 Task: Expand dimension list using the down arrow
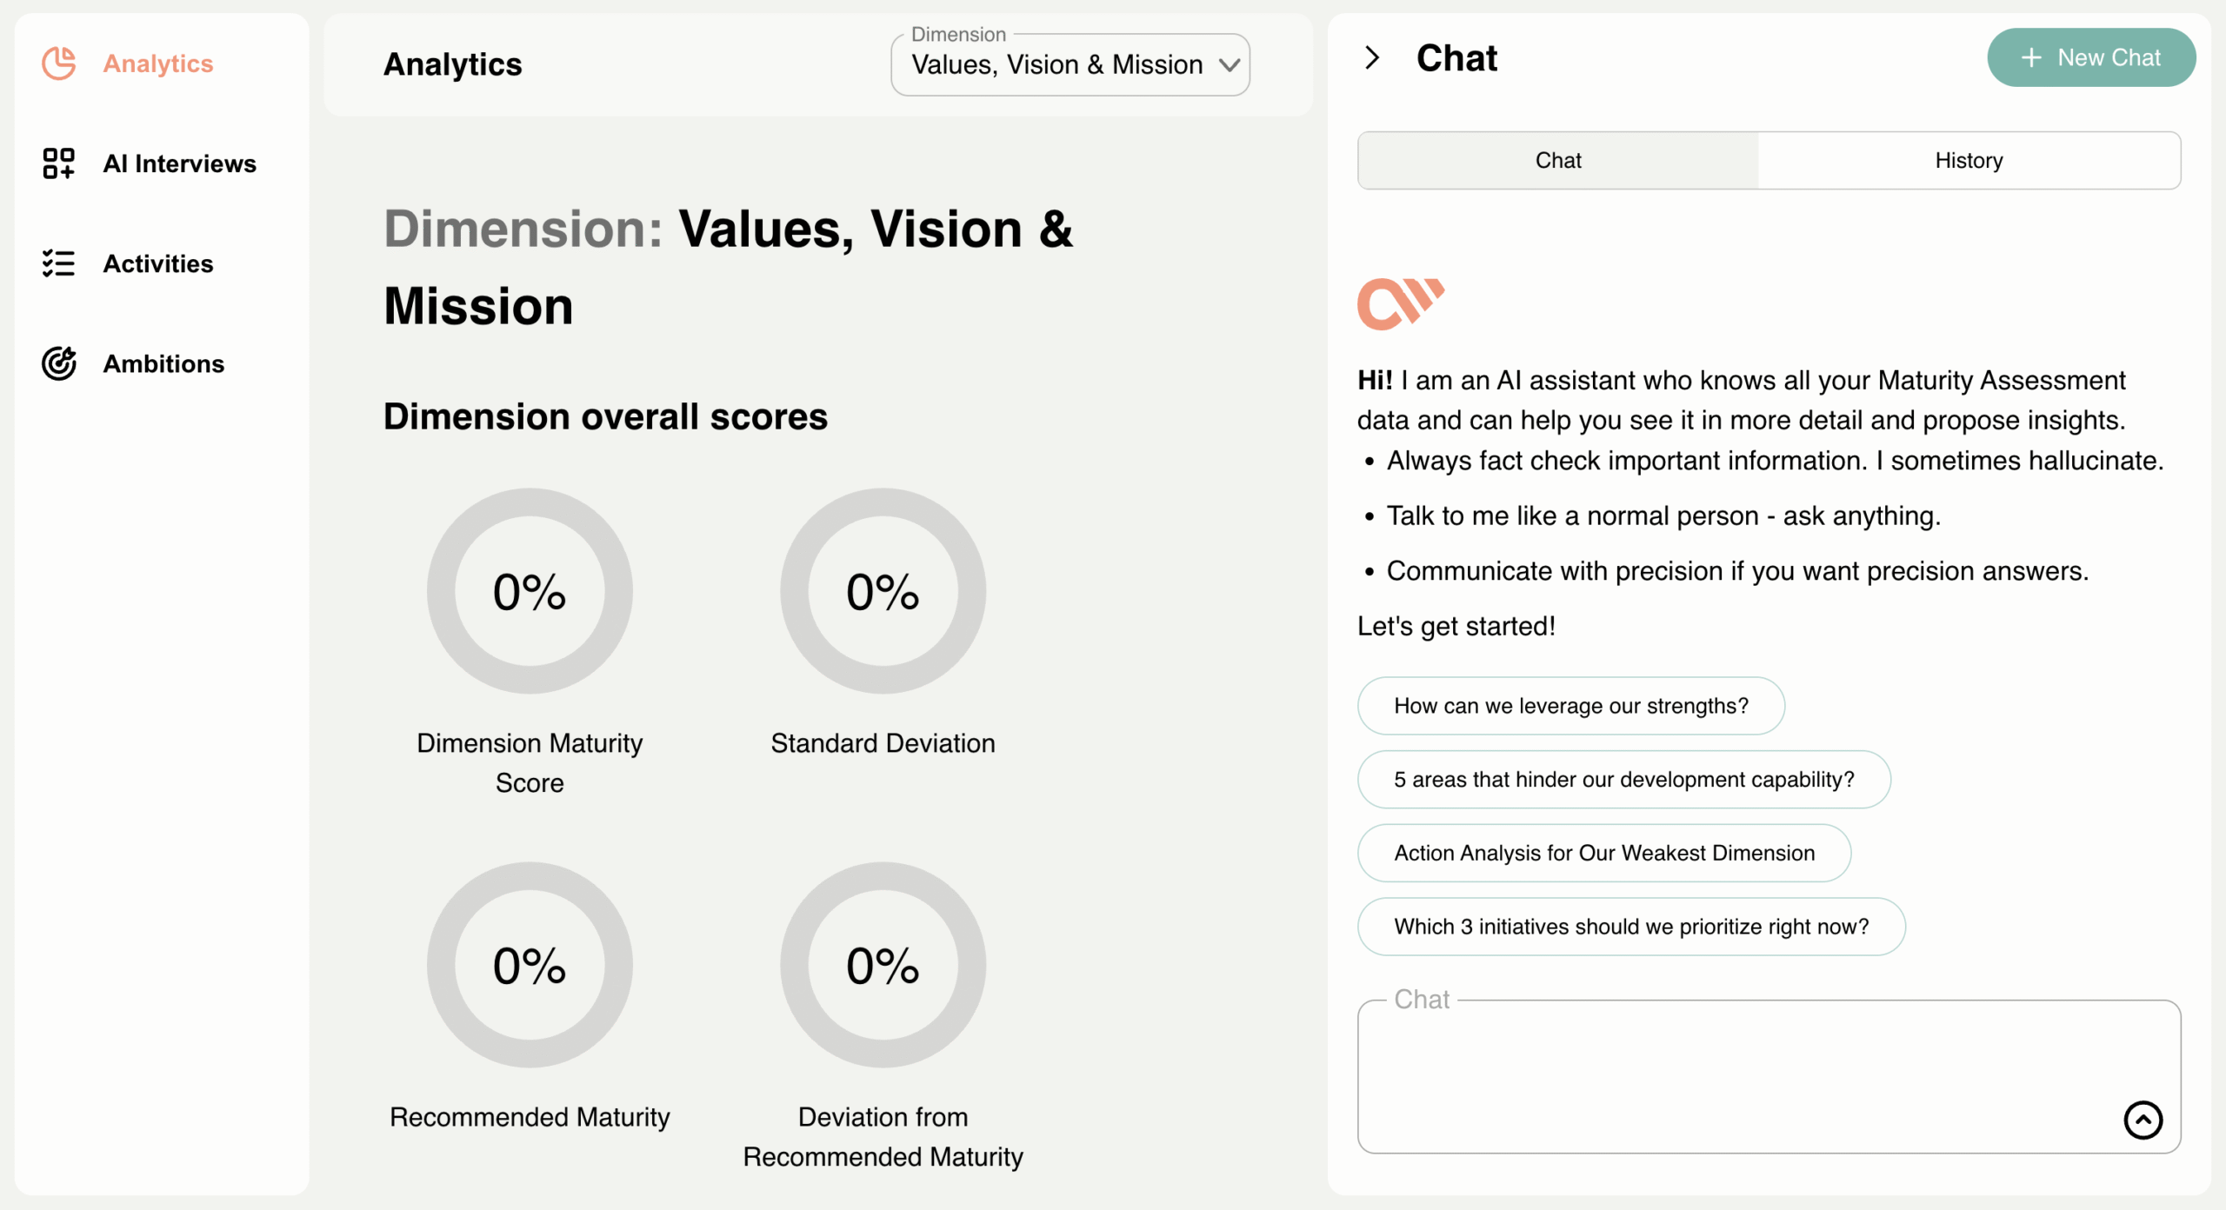click(x=1229, y=65)
